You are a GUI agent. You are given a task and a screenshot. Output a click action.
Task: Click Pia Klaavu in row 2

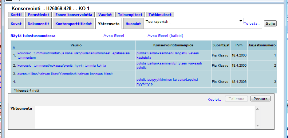pyautogui.click(x=220, y=66)
